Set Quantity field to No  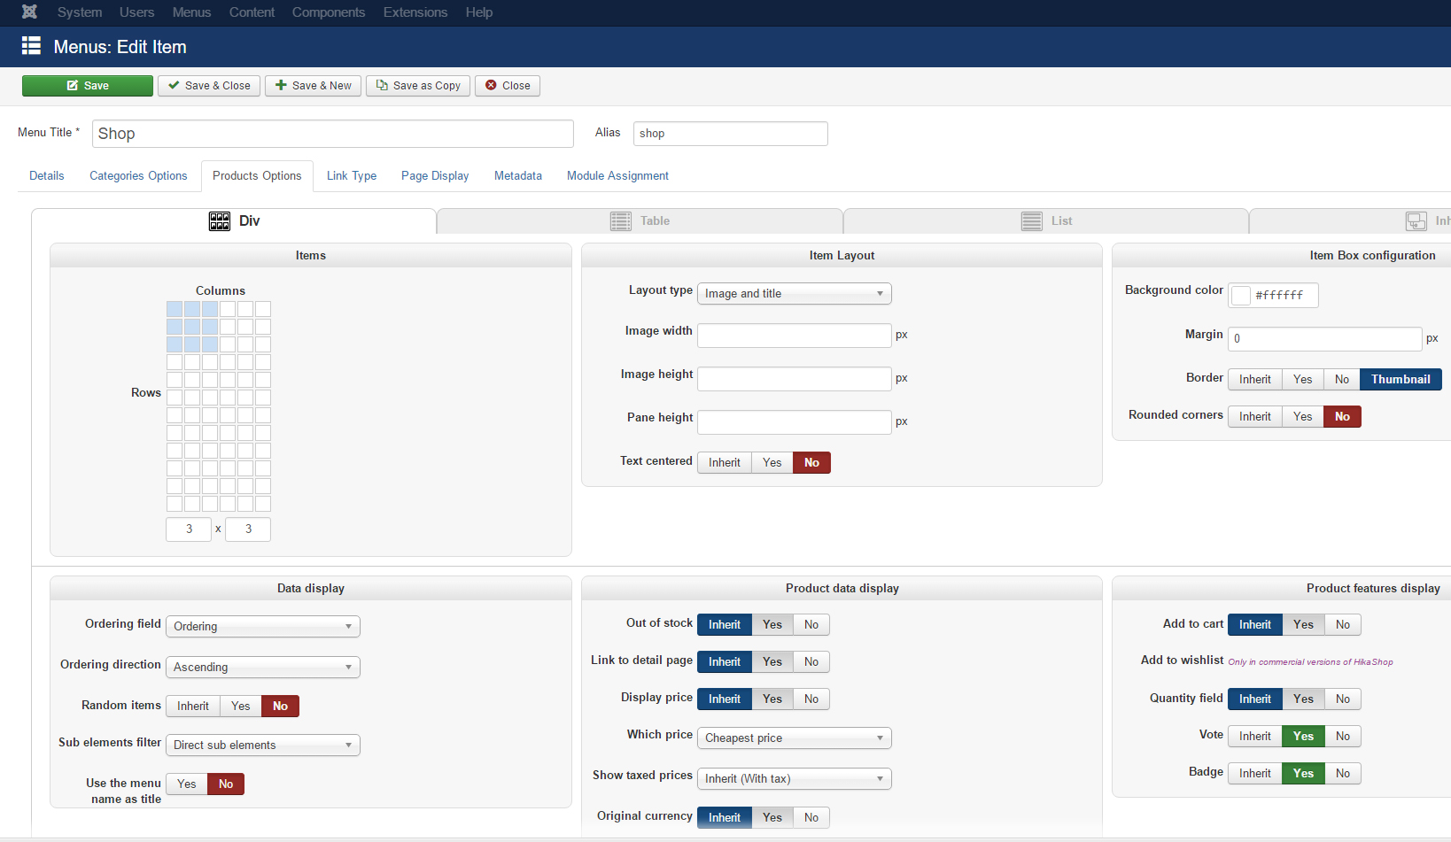1343,699
